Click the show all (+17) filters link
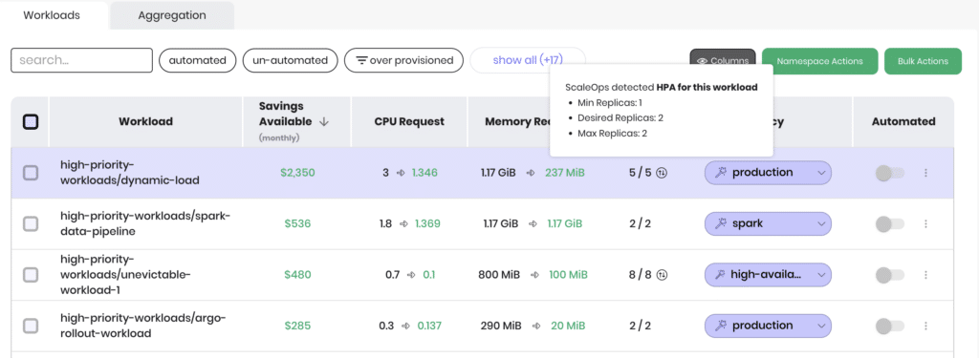The height and width of the screenshot is (358, 979). (x=528, y=60)
